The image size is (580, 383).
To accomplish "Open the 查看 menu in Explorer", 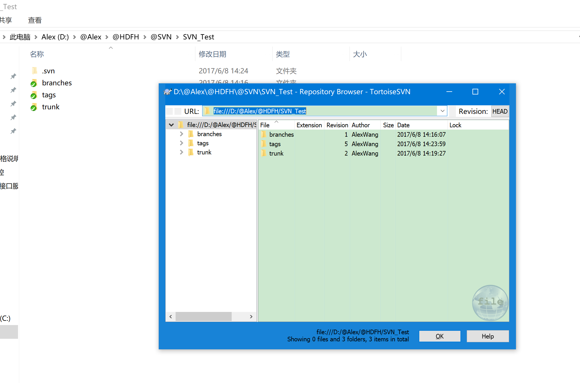I will click(34, 20).
